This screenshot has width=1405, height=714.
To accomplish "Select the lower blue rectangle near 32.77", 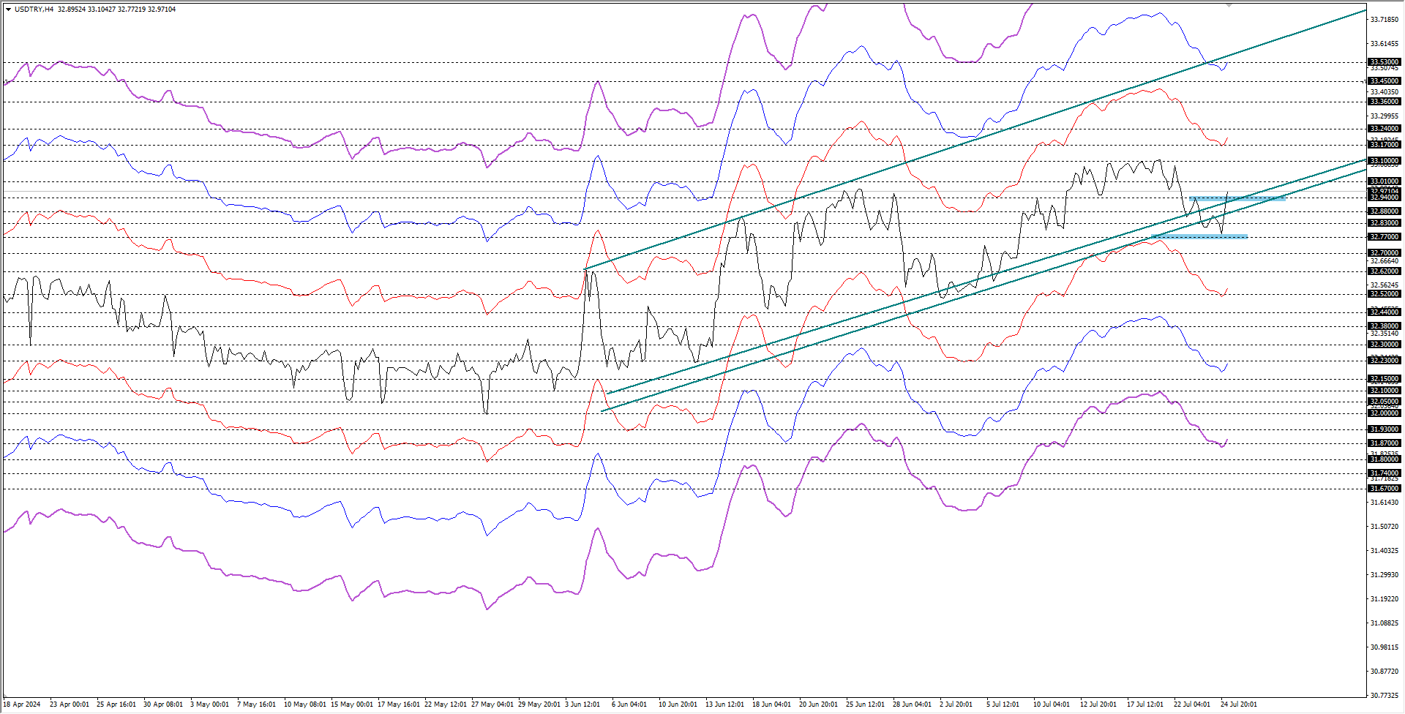I will pyautogui.click(x=1199, y=236).
